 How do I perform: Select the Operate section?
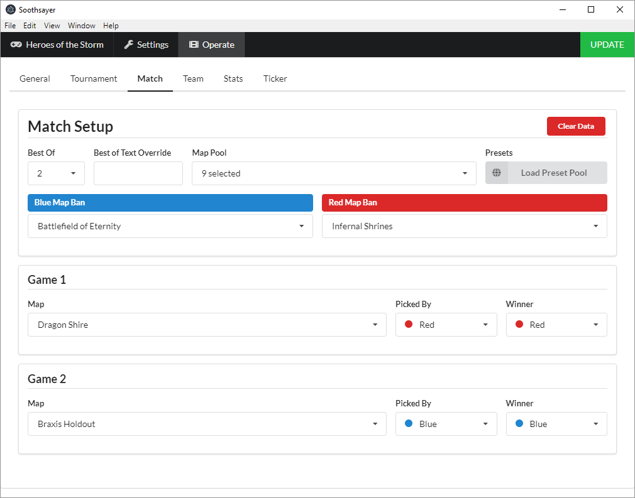[211, 45]
